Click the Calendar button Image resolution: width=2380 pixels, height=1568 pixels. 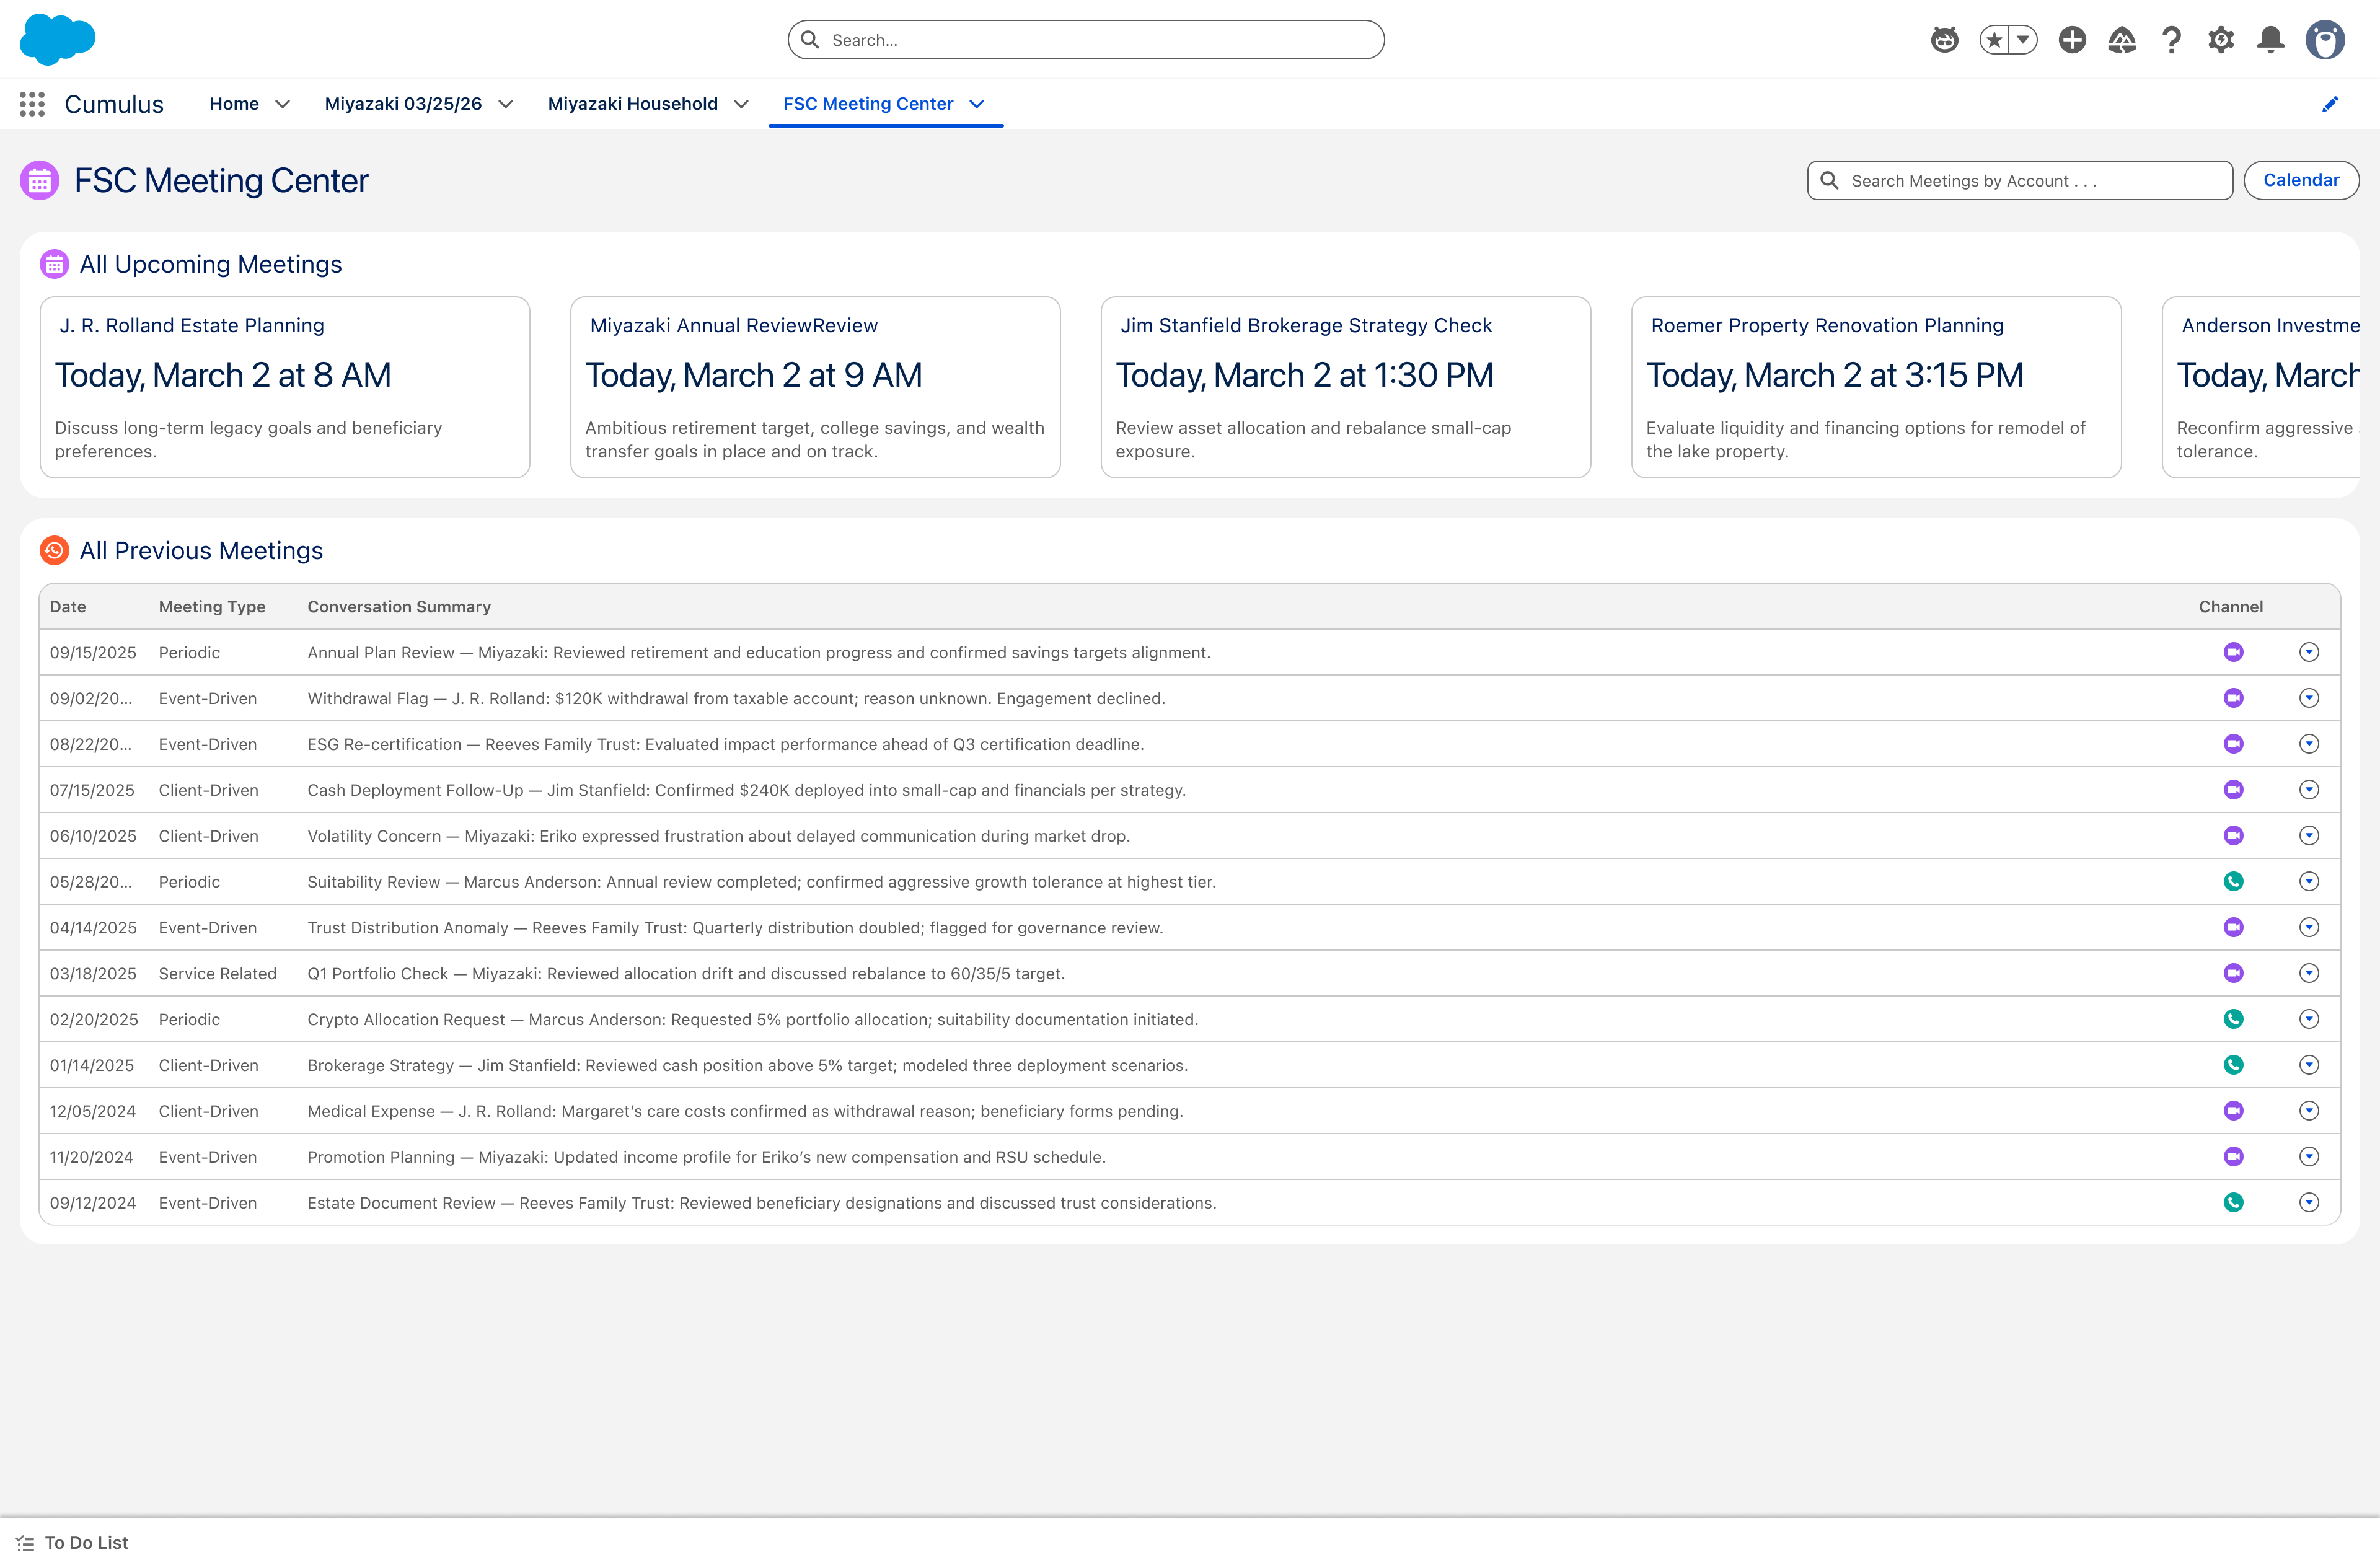[2301, 180]
